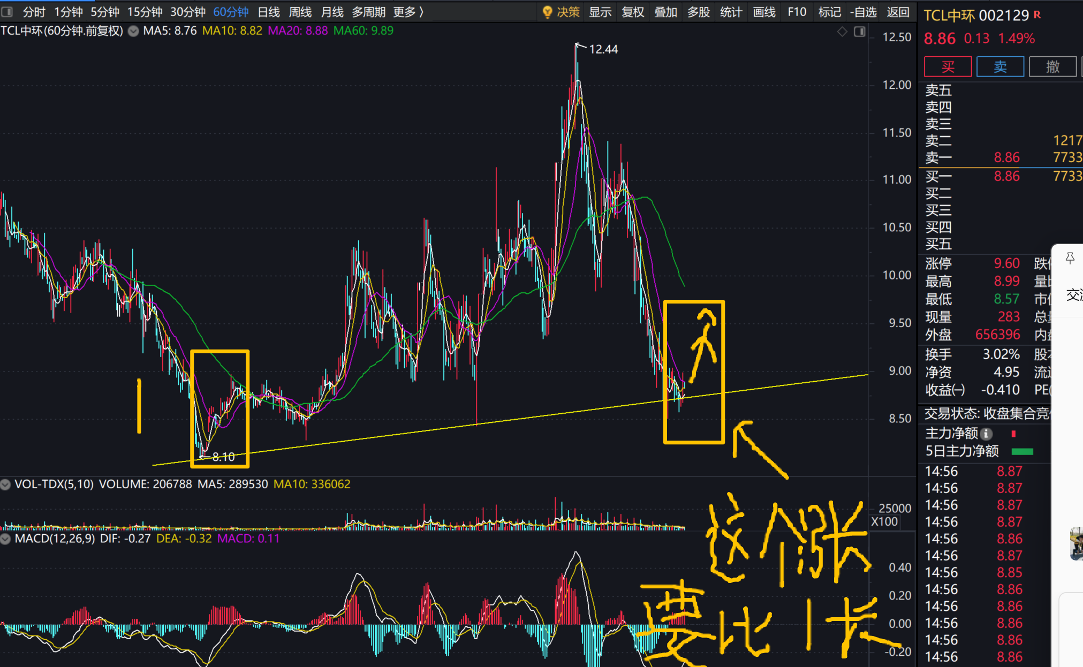
Task: Toggle the right side panel icon
Action: tap(860, 32)
